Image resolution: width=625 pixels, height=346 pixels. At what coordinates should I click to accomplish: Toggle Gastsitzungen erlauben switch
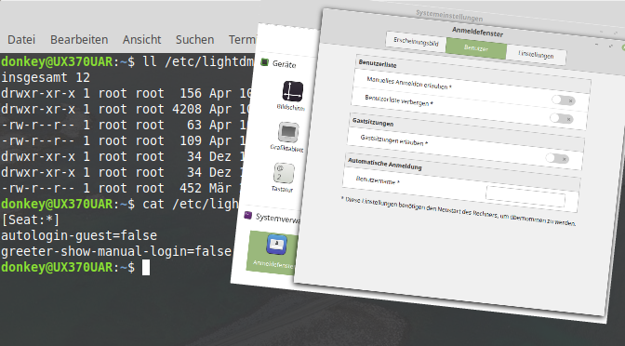coord(557,158)
